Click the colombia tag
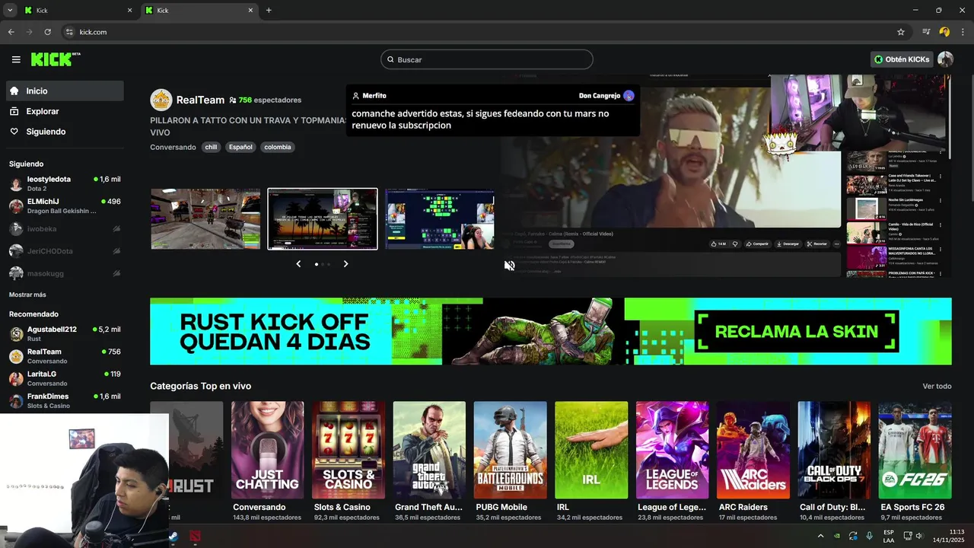974x548 pixels. pyautogui.click(x=278, y=147)
